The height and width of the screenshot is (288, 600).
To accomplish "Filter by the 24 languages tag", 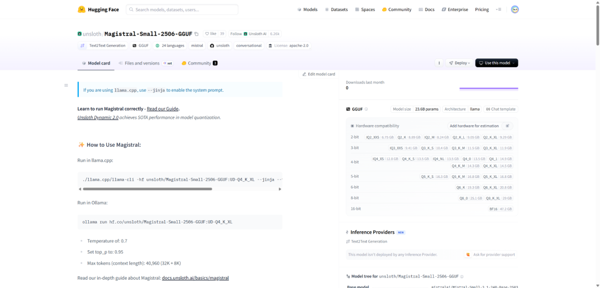I will [170, 46].
